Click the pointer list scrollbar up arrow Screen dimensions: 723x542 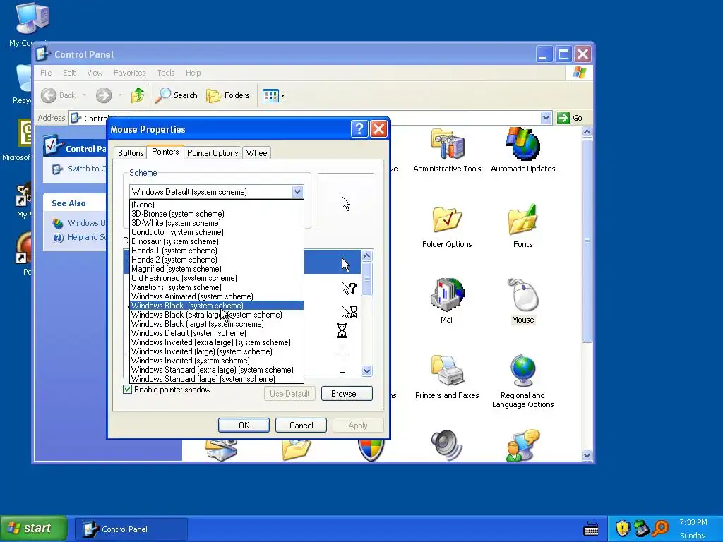point(367,255)
